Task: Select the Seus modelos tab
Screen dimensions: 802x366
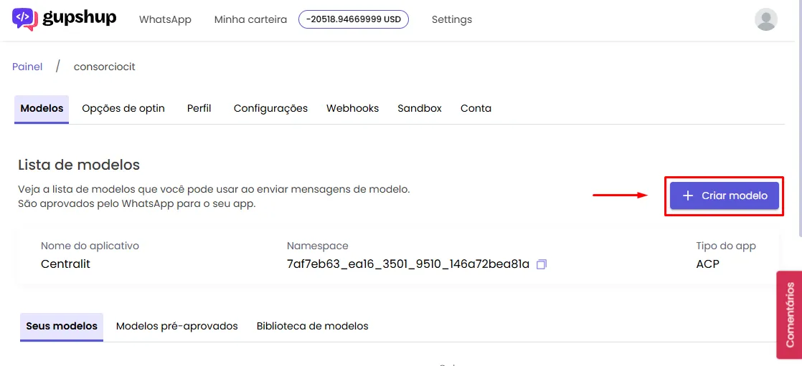Action: [x=62, y=326]
